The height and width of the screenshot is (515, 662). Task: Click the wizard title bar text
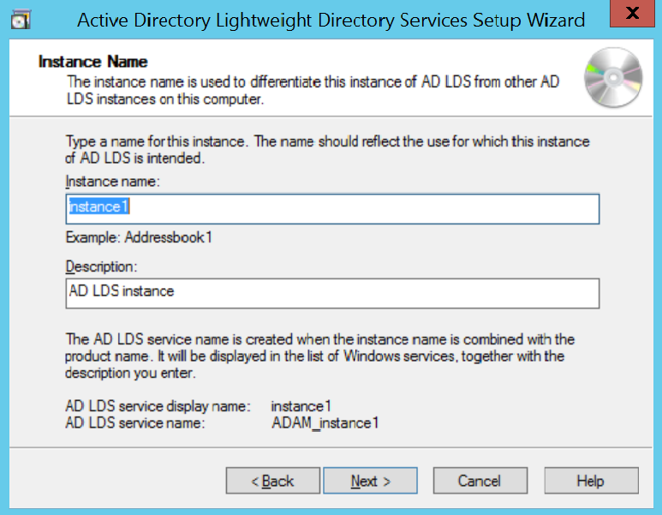(x=331, y=20)
